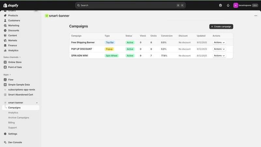Screen dimensions: 261x147
Task: Click the Analytics bar chart icon
Action: tap(5, 51)
